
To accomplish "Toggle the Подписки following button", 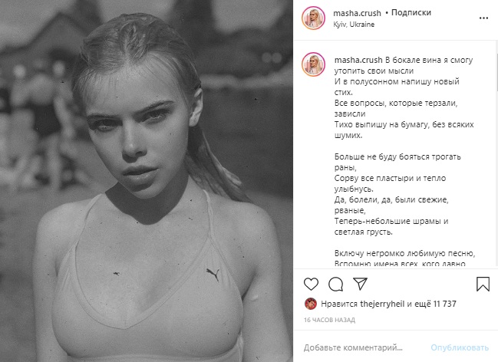I will pyautogui.click(x=411, y=13).
